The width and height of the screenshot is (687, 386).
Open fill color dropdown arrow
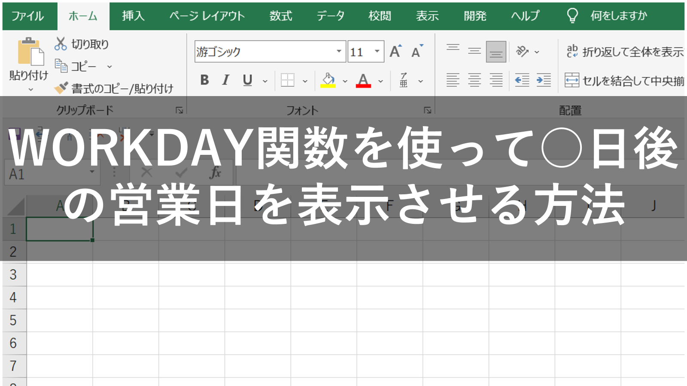345,81
